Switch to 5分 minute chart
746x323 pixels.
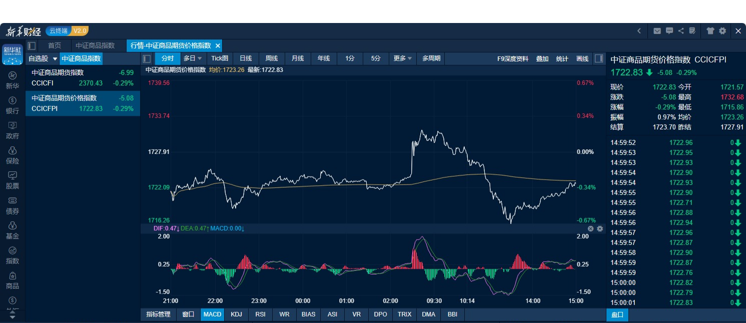376,58
